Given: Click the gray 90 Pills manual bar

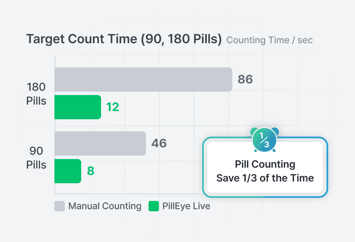Looking at the screenshot, I should [x=100, y=143].
